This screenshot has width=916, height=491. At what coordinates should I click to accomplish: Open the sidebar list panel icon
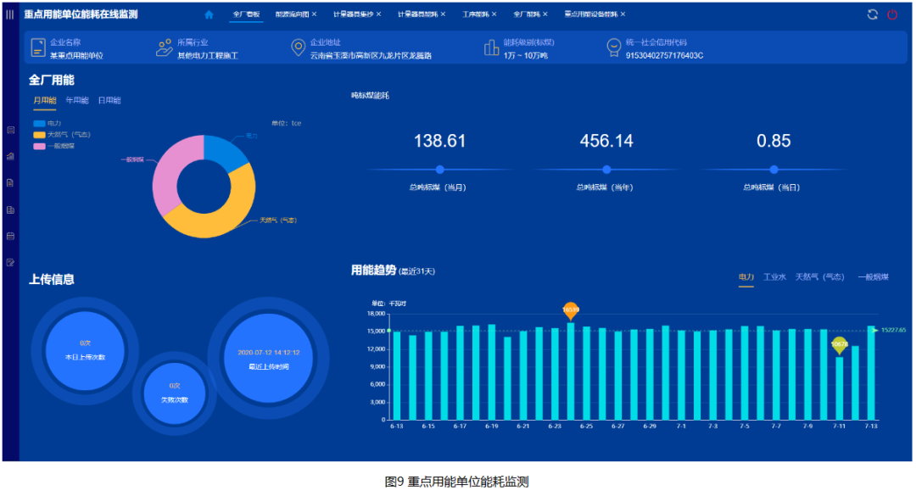click(10, 131)
